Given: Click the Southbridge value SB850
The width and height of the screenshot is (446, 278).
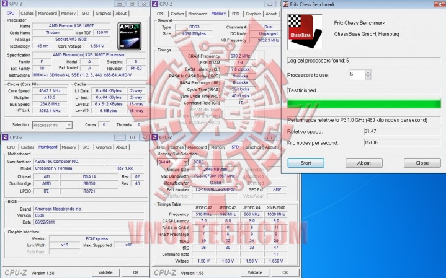Looking at the screenshot, I should [89, 184].
